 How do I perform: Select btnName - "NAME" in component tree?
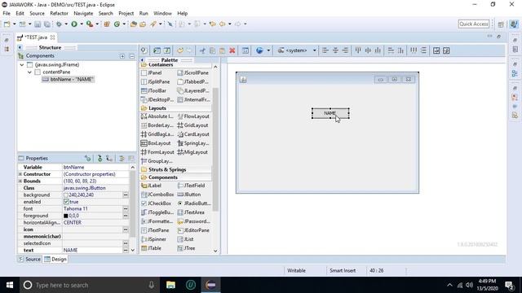point(69,80)
